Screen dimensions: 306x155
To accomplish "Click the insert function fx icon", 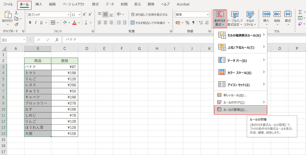I will pyautogui.click(x=57, y=40).
